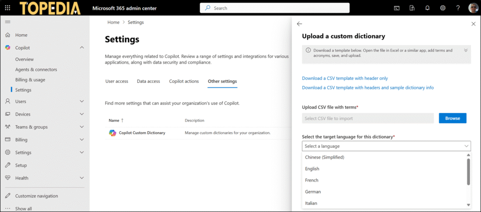Open Billing & usage under Copilot
This screenshot has height=212, width=481.
point(30,80)
